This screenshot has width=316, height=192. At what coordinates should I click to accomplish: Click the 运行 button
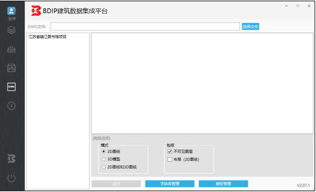click(x=116, y=184)
